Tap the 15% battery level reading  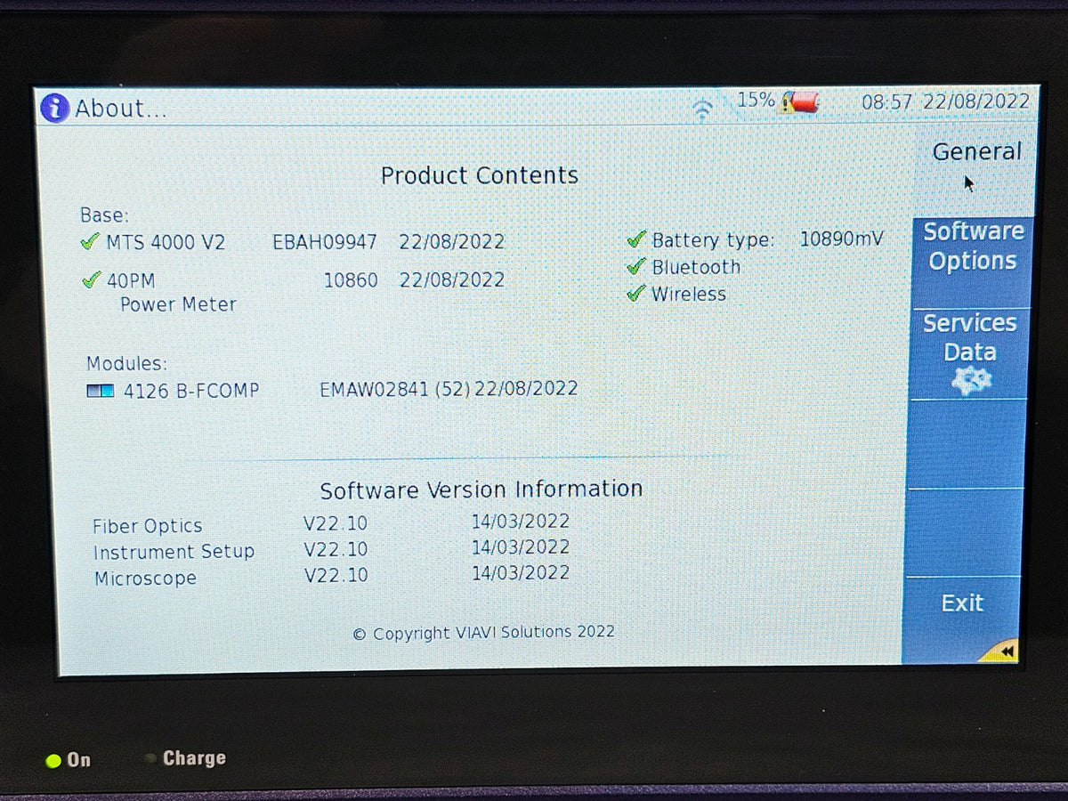tap(756, 101)
